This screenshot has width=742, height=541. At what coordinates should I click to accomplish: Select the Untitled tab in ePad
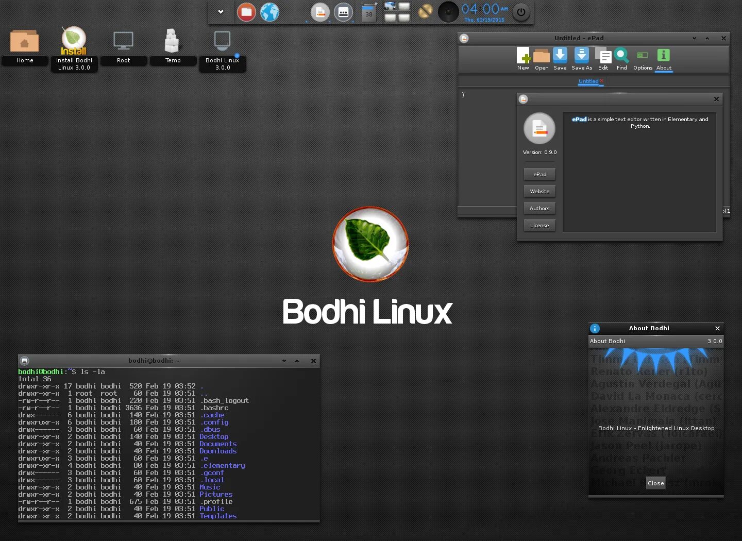tap(588, 81)
